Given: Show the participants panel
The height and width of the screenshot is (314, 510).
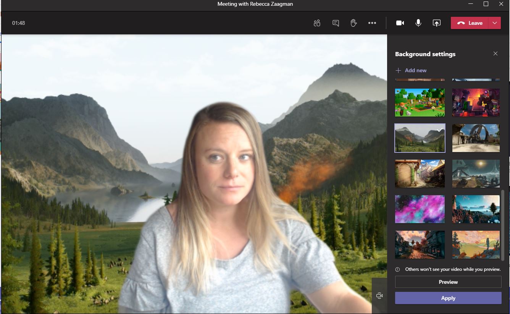Looking at the screenshot, I should (x=317, y=23).
